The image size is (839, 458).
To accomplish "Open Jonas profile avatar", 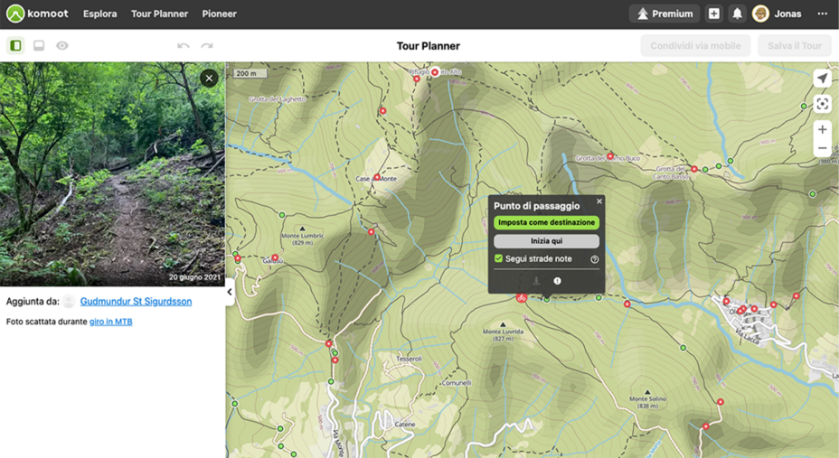I will tap(760, 14).
